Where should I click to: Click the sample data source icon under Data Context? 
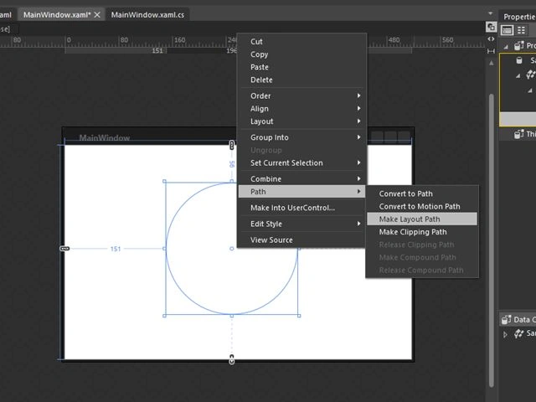tap(519, 333)
